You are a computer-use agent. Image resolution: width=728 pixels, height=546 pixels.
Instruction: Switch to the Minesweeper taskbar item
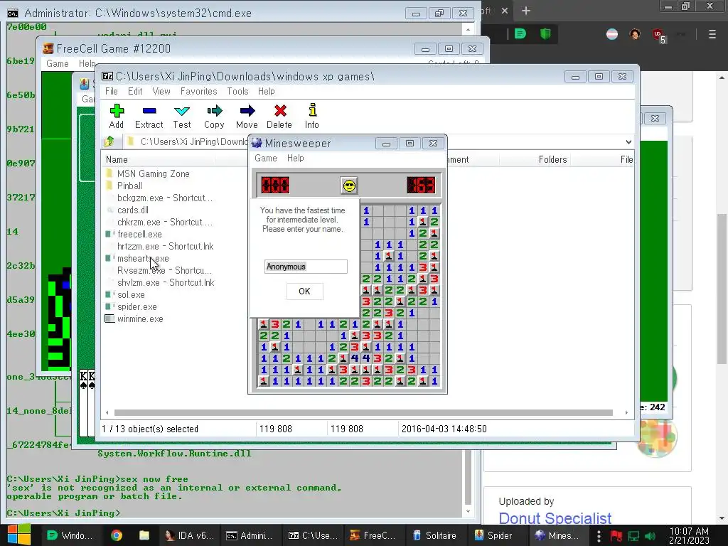point(557,535)
